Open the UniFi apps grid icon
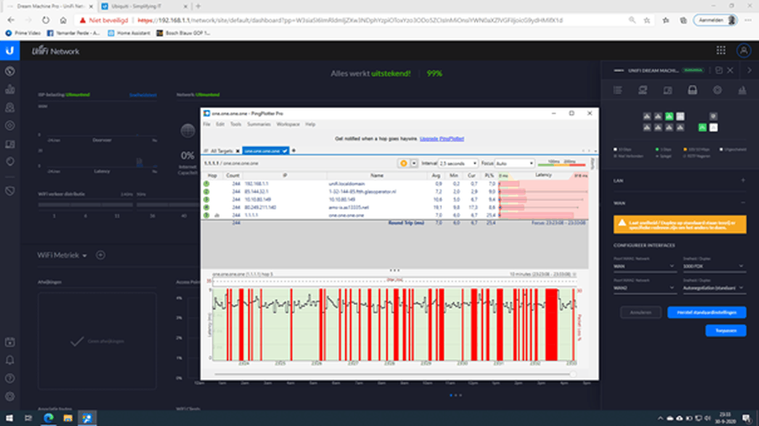This screenshot has width=759, height=426. pyautogui.click(x=721, y=50)
